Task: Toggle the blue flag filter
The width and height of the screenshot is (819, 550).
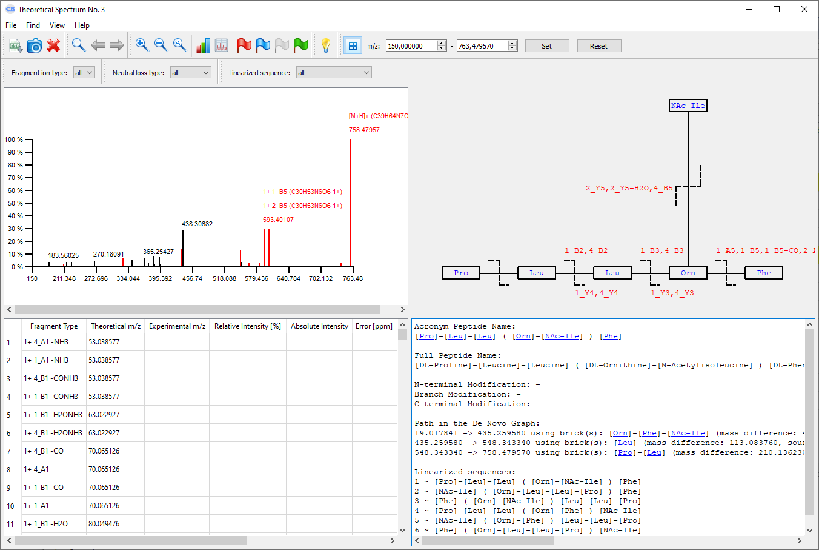Action: pyautogui.click(x=263, y=45)
